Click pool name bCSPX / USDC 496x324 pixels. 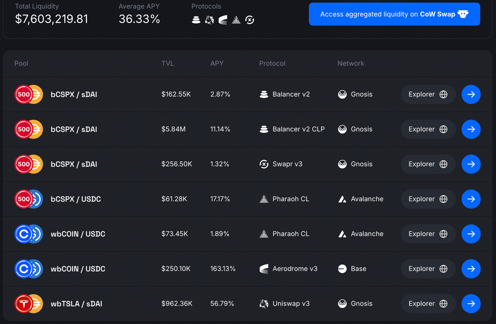(76, 199)
